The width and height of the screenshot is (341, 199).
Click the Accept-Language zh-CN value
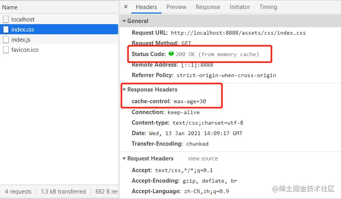click(207, 191)
